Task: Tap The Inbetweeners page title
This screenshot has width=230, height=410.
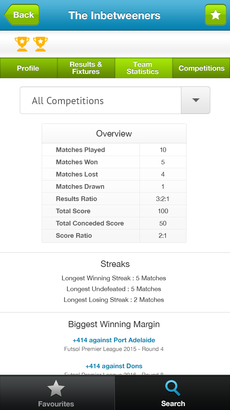Action: tap(114, 15)
